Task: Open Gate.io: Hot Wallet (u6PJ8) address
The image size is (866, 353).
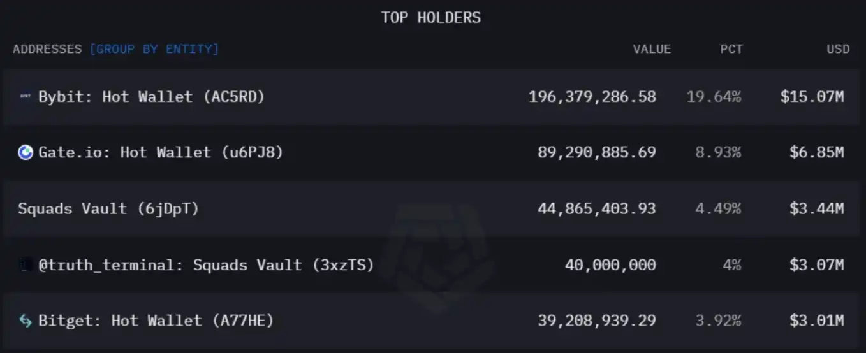Action: pyautogui.click(x=160, y=152)
